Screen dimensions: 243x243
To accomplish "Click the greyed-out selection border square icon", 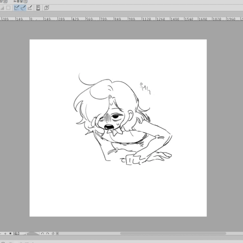I will tap(8, 8).
